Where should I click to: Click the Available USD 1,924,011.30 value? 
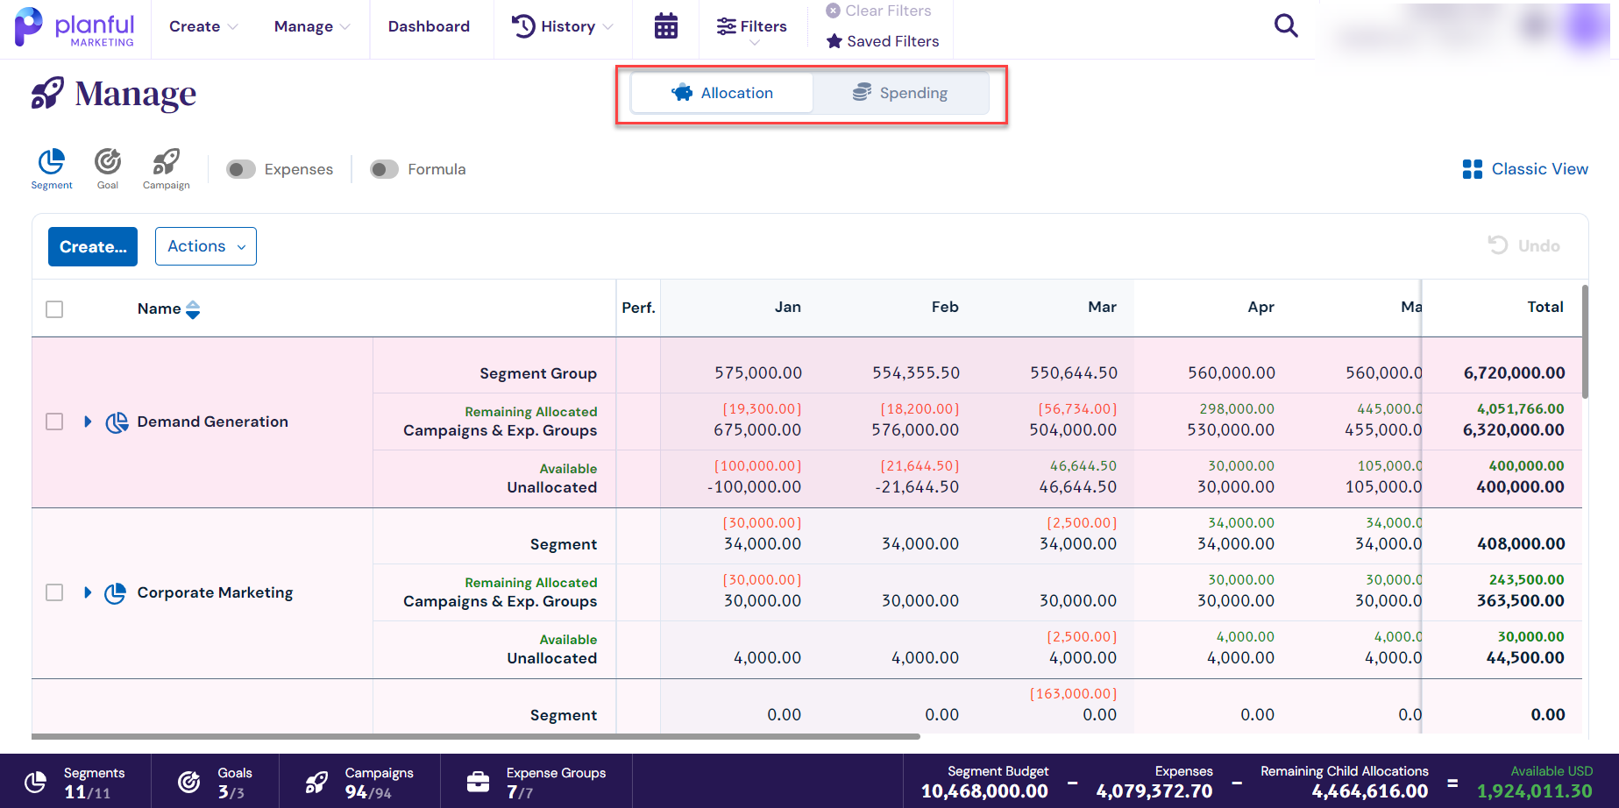[x=1535, y=791]
